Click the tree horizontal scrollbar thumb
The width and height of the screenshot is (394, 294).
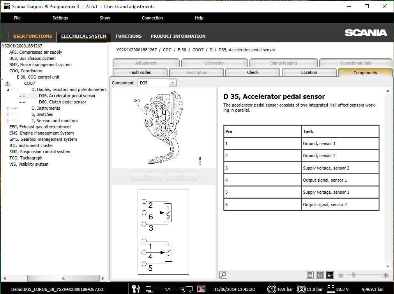[x=63, y=278]
